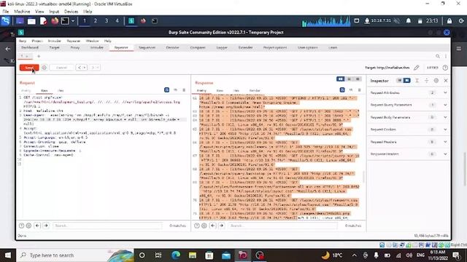The height and width of the screenshot is (262, 467).
Task: Jump to next match in response search
Action: click(222, 226)
